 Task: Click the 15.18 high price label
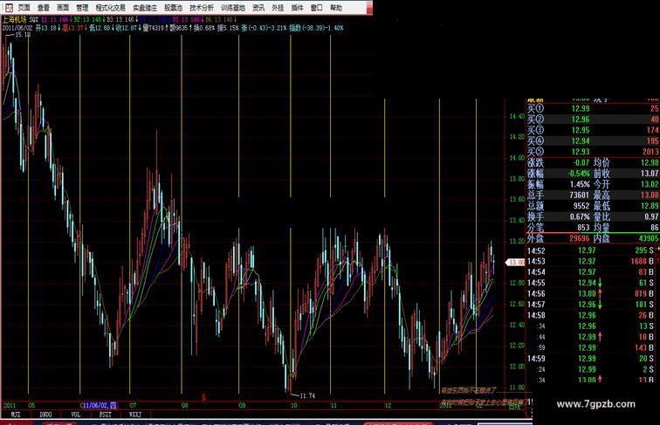point(23,35)
